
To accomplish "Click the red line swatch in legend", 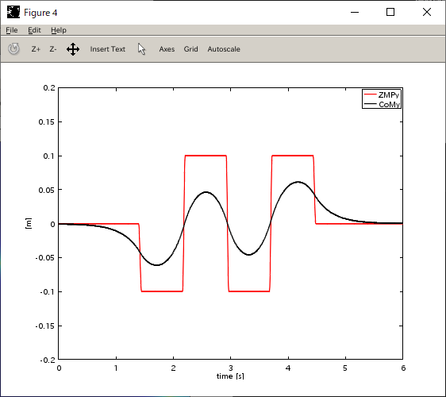I will click(x=370, y=94).
